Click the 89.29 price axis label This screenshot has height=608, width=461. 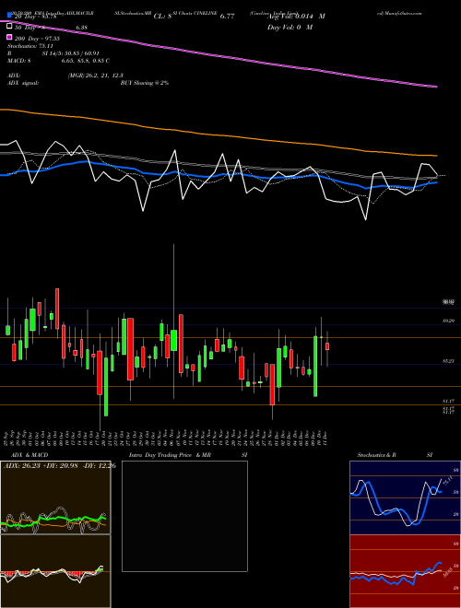pyautogui.click(x=448, y=322)
